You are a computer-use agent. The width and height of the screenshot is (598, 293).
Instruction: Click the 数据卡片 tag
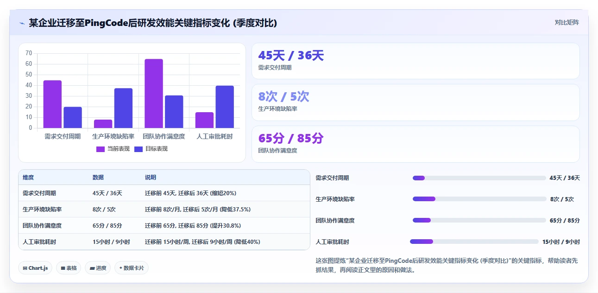click(132, 268)
